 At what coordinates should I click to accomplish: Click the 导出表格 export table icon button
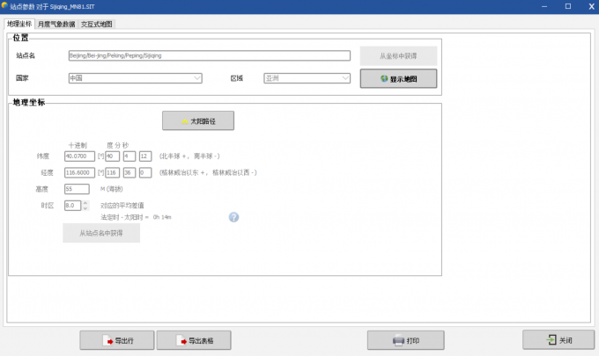click(194, 340)
